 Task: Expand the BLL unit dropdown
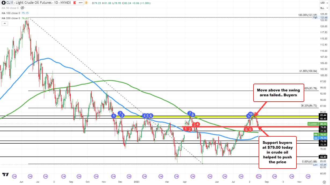[x=322, y=8]
